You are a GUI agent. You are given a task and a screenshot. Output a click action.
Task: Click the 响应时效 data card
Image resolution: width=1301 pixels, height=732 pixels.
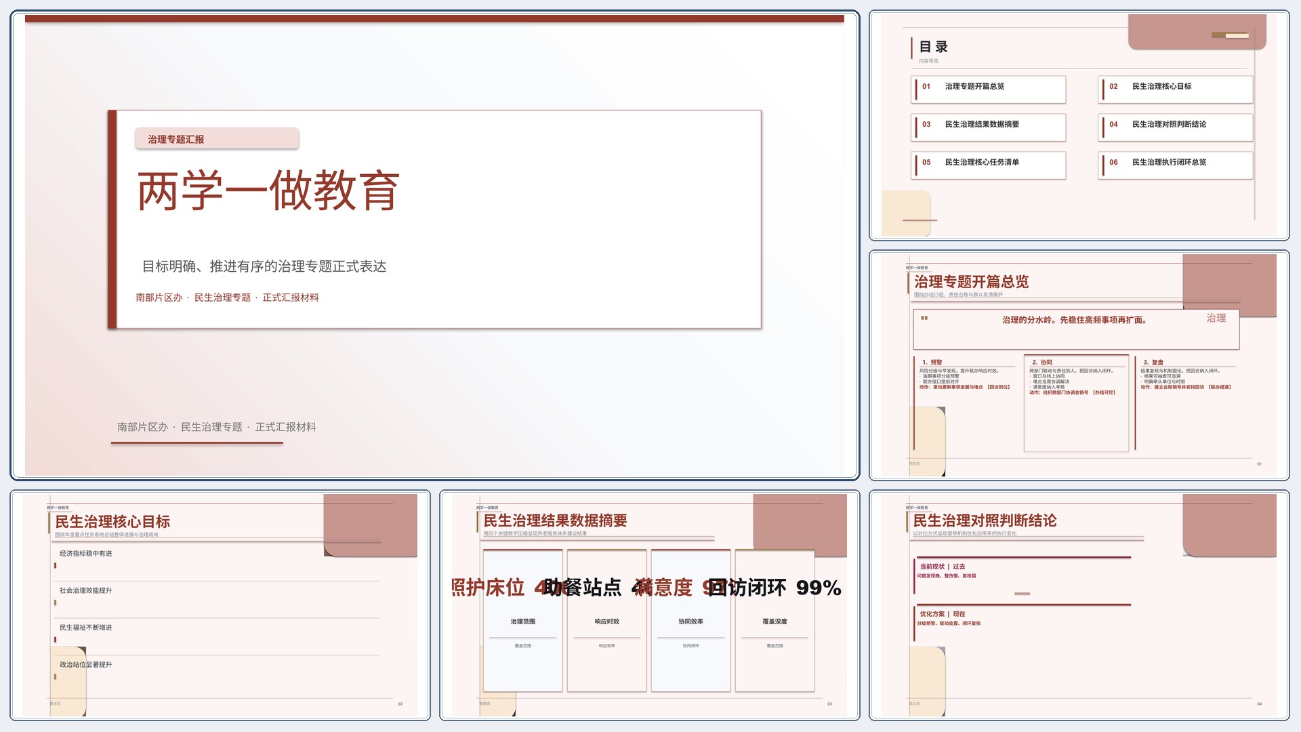tap(607, 621)
